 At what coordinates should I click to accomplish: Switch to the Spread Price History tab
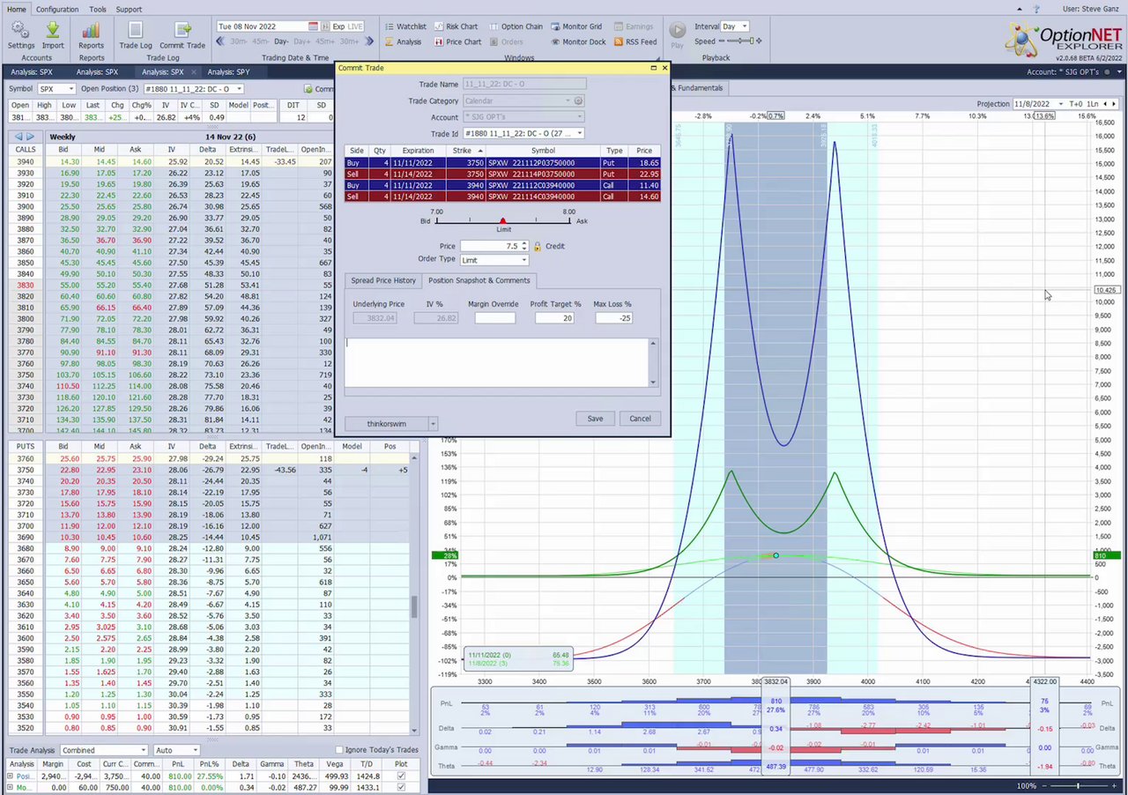click(x=383, y=280)
